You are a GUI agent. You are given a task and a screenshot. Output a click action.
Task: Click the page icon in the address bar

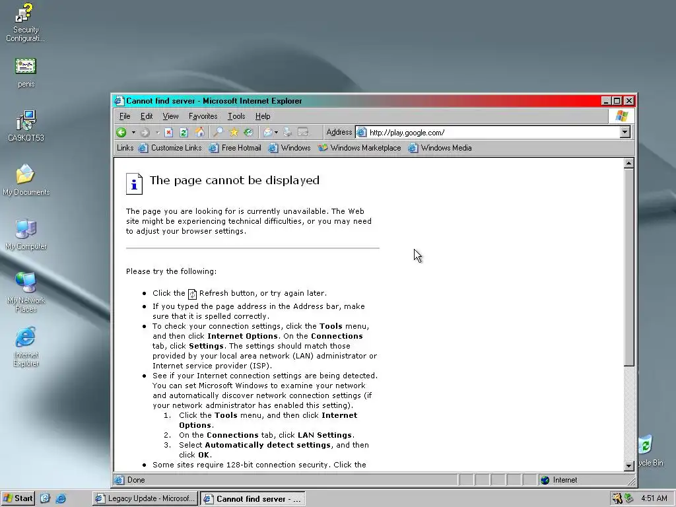362,132
